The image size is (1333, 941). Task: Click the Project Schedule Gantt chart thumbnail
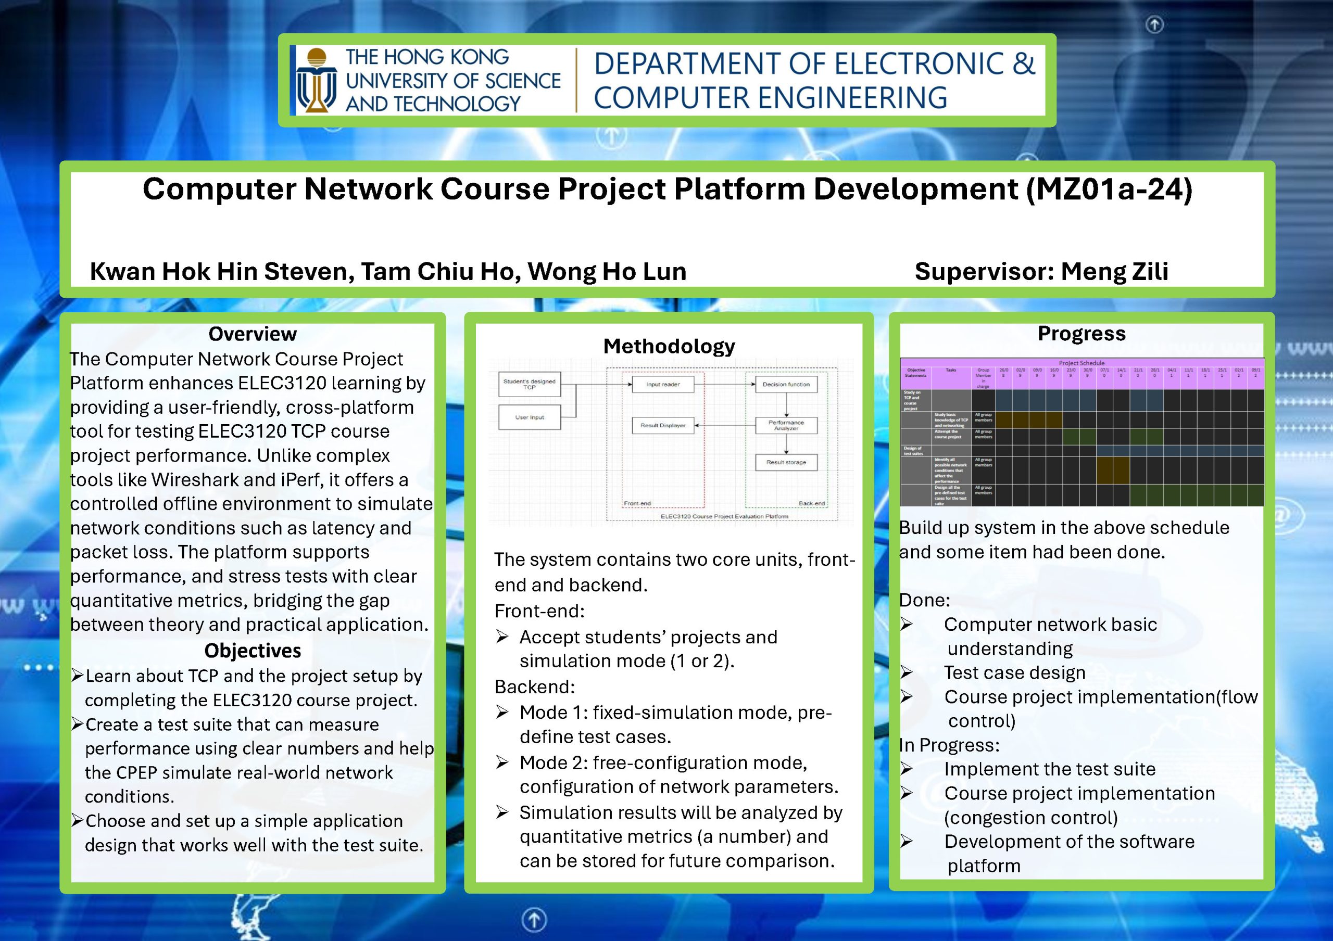[1082, 432]
